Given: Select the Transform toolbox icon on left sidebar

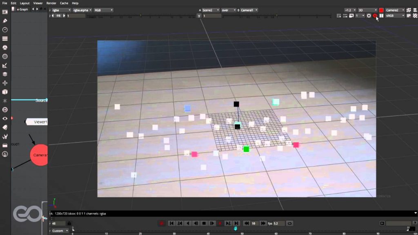Looking at the screenshot, I should point(6,83).
